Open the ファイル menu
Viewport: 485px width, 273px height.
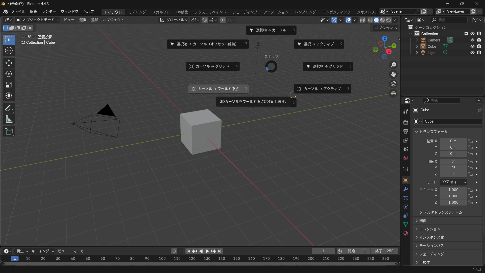(x=18, y=11)
